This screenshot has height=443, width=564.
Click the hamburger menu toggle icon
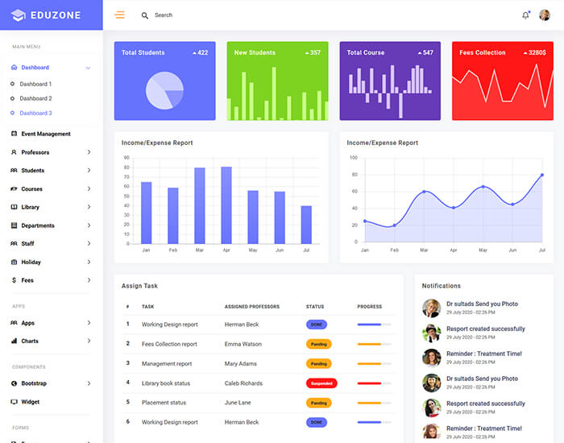[120, 15]
